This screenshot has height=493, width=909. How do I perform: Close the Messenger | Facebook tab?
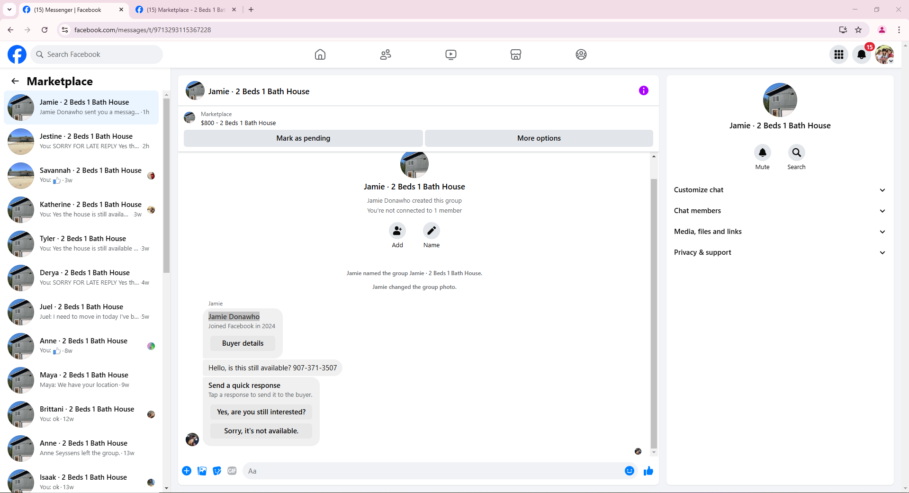pyautogui.click(x=121, y=9)
